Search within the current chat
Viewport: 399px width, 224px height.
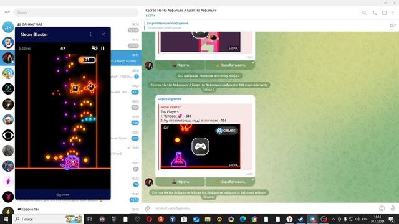click(x=364, y=12)
